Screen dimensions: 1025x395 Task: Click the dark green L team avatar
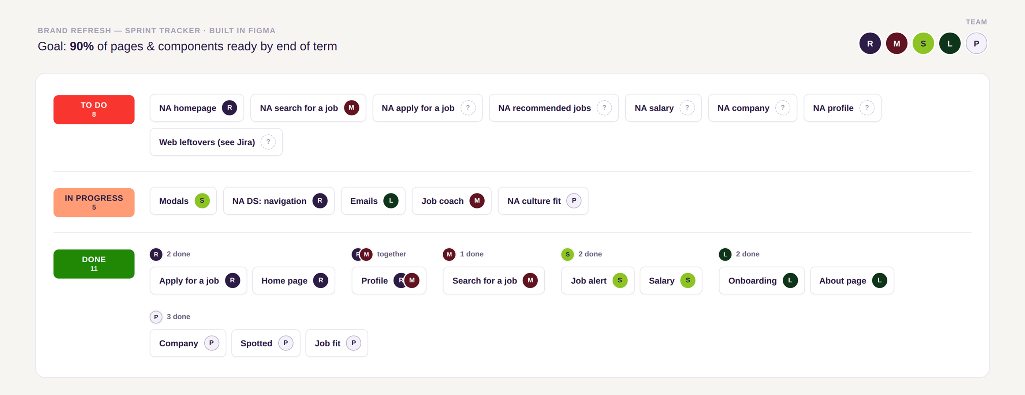tap(950, 44)
